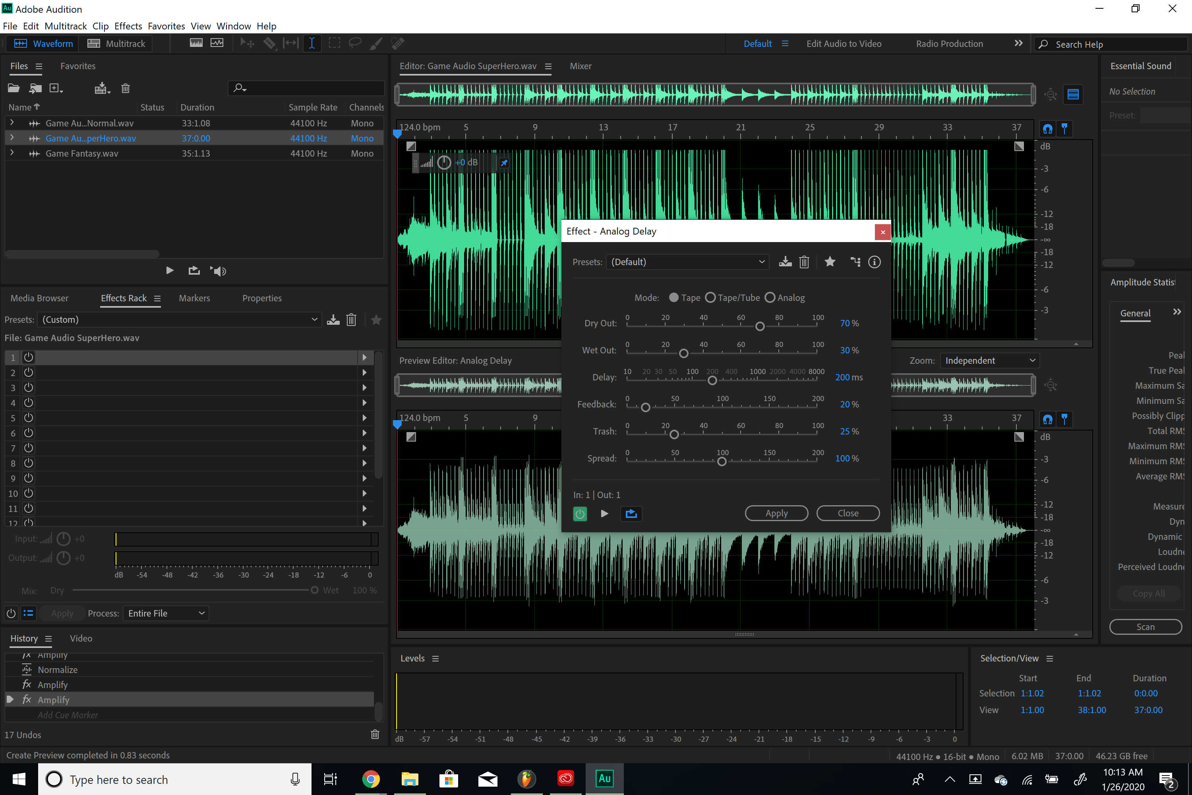Open the Analog Delay Presets dropdown
Viewport: 1192px width, 795px height.
coord(687,262)
